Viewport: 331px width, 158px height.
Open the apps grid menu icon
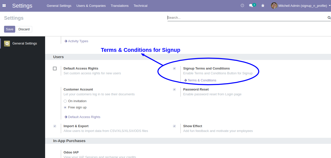4,6
